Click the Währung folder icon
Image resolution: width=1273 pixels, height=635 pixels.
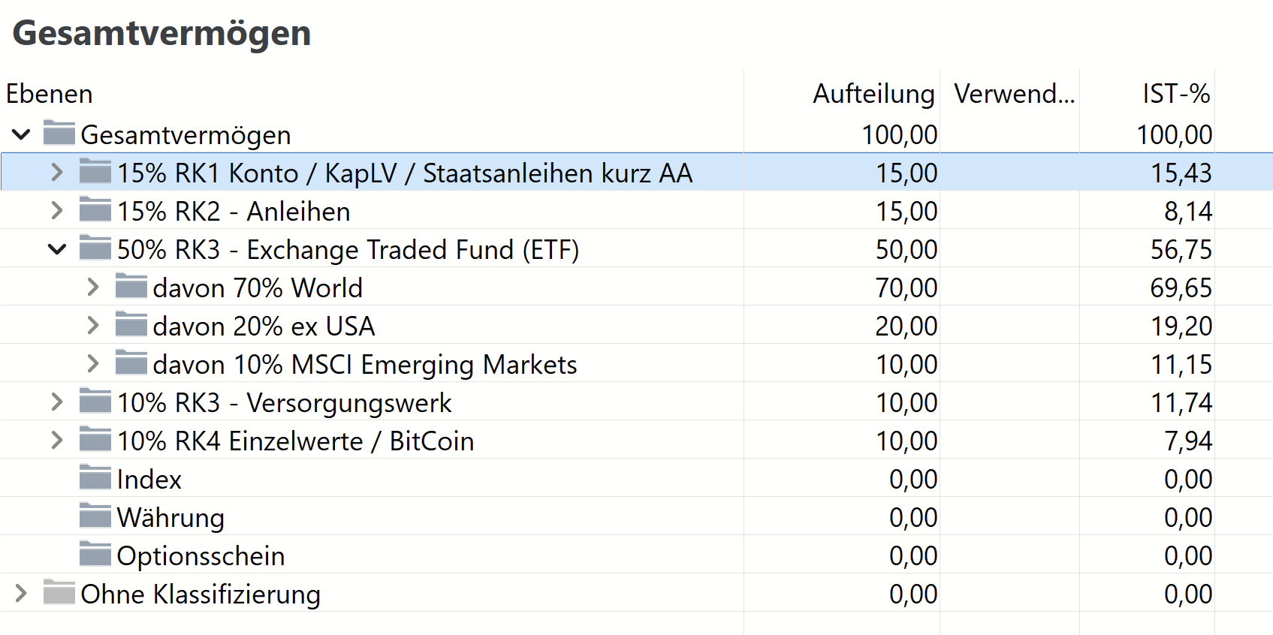(x=95, y=516)
